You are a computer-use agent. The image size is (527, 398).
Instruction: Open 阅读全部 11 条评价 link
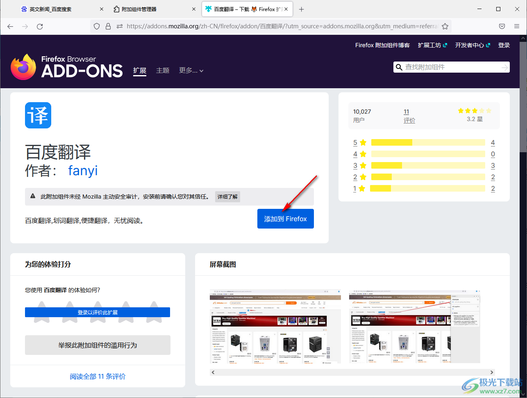coord(98,376)
